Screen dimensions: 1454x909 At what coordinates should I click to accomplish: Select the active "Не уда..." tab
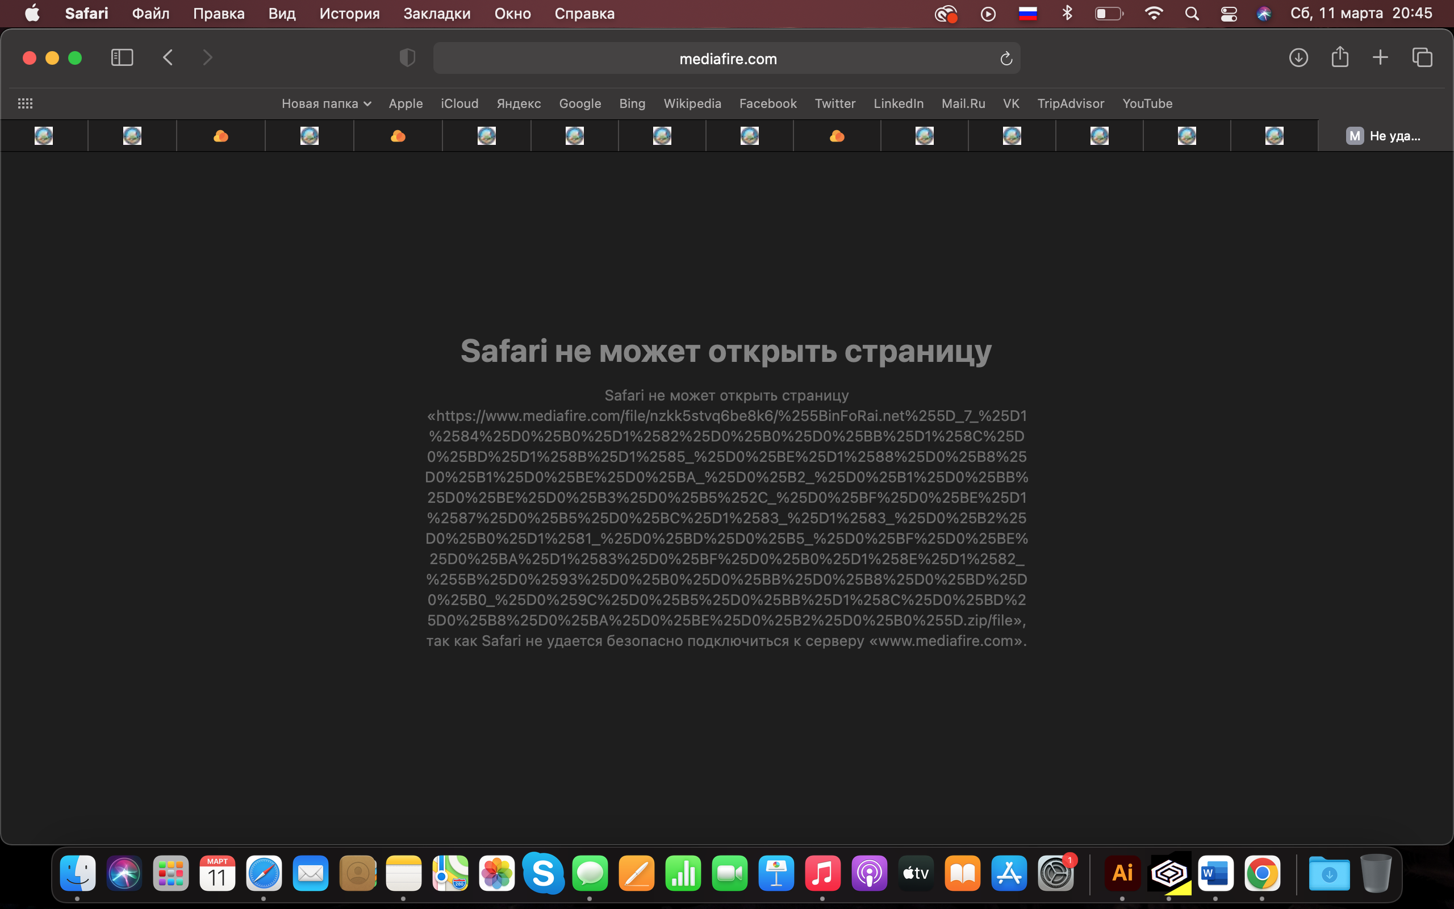[x=1385, y=136]
